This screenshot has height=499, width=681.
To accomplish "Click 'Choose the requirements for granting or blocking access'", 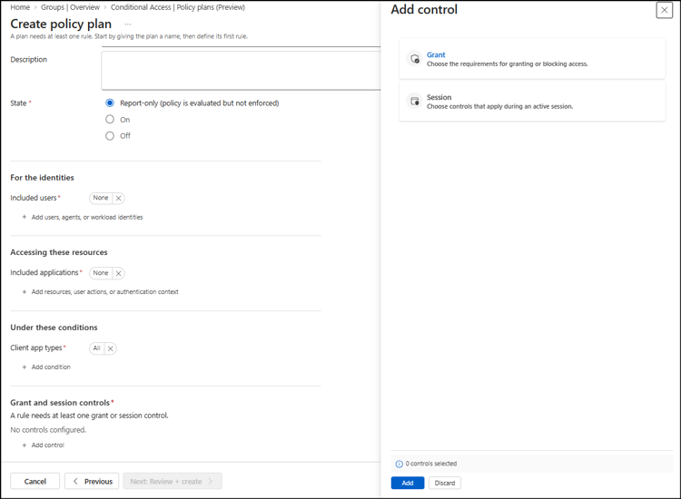I will pyautogui.click(x=507, y=64).
